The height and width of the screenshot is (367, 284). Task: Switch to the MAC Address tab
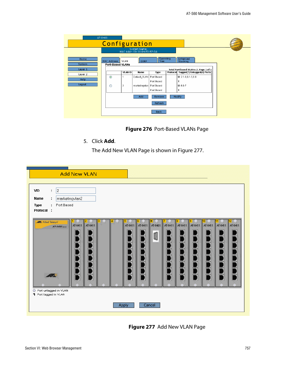point(110,60)
